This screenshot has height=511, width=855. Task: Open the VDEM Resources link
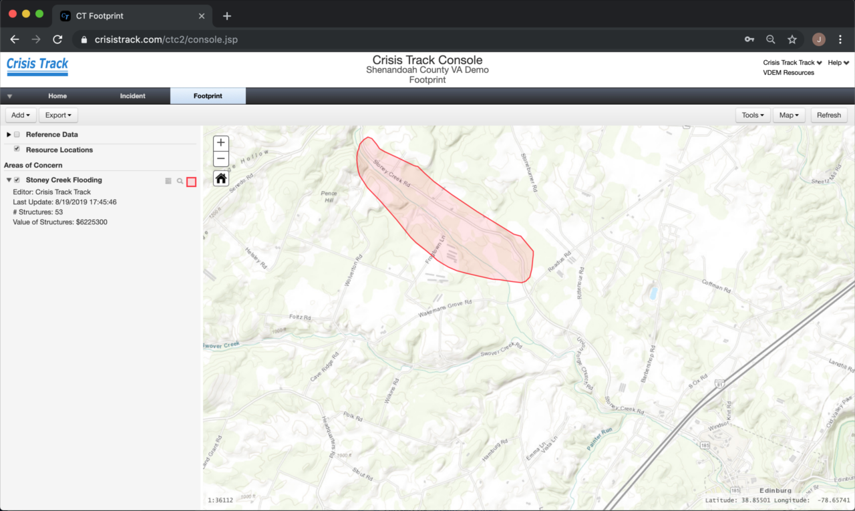coord(788,72)
